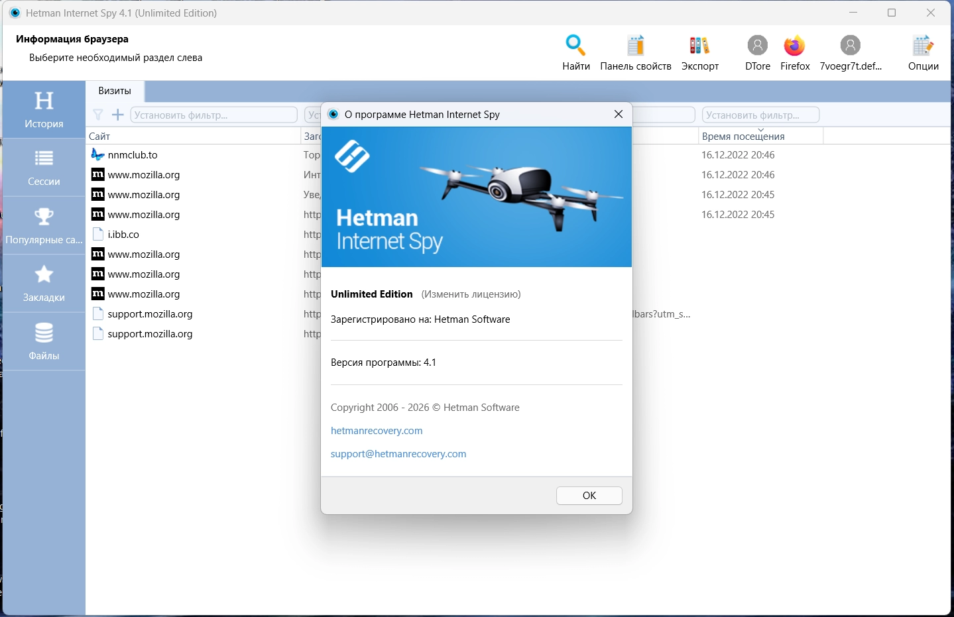The image size is (954, 617).
Task: Click Hetman logo in about dialog
Action: [352, 156]
